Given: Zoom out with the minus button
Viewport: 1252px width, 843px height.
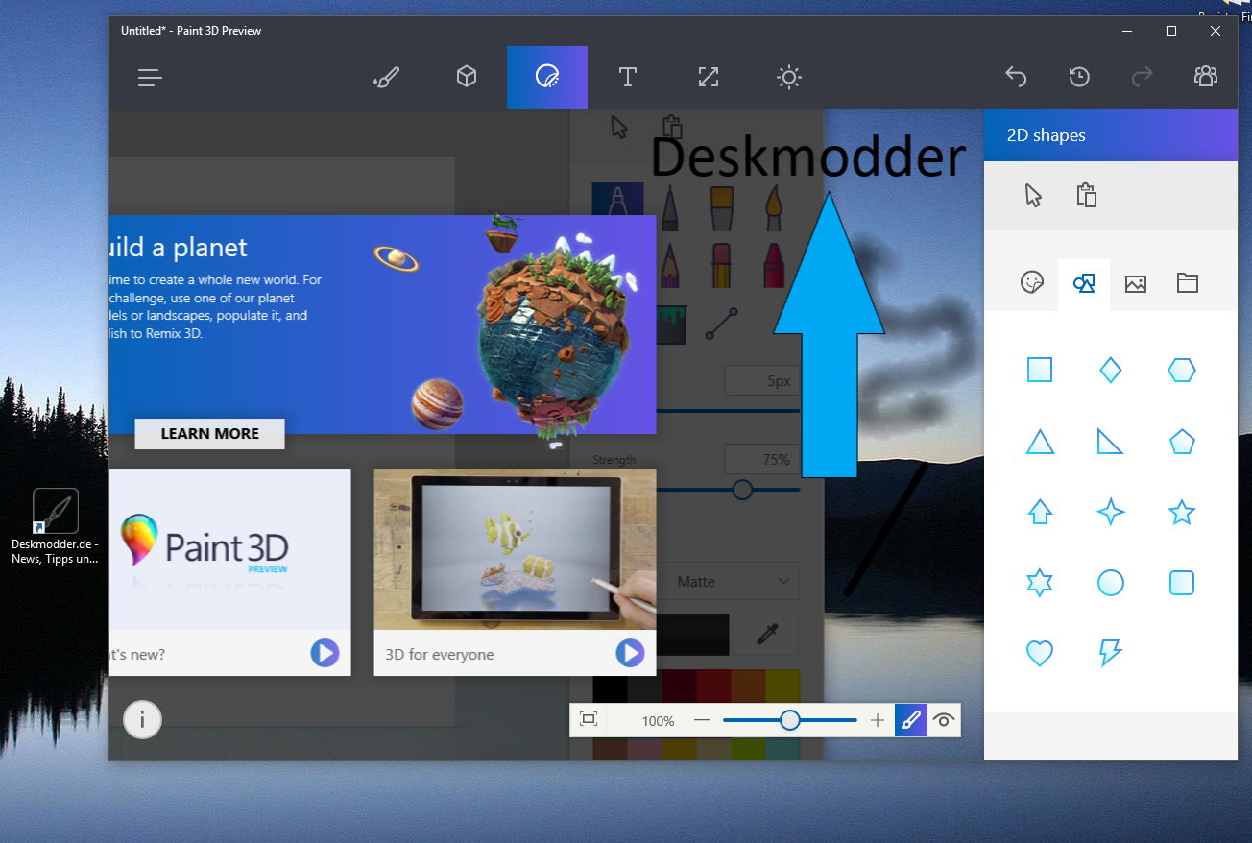Looking at the screenshot, I should point(702,720).
